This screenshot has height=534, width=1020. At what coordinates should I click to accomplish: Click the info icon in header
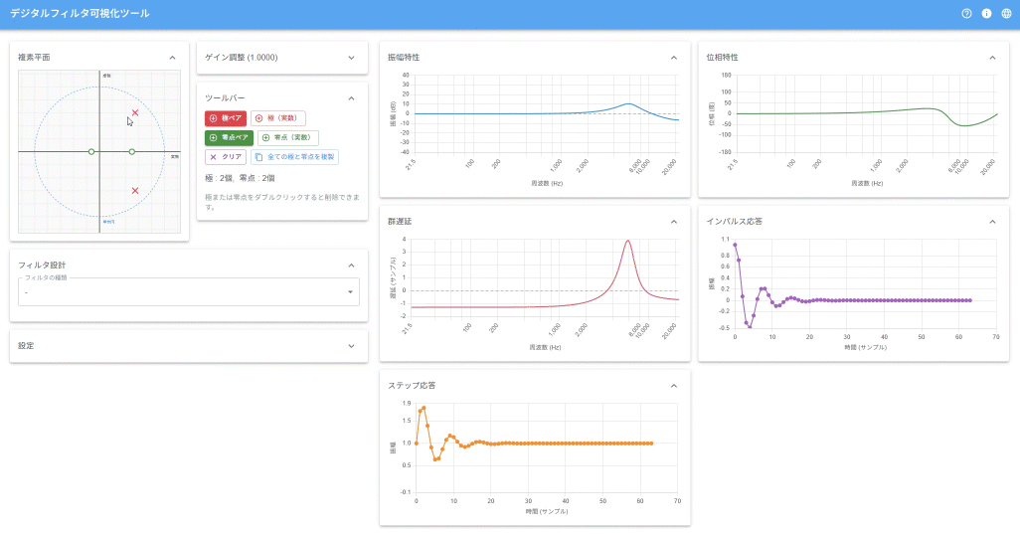coord(986,14)
